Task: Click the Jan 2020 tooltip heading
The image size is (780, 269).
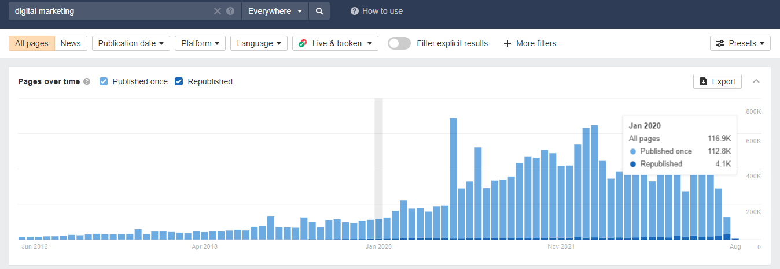Action: pyautogui.click(x=645, y=125)
